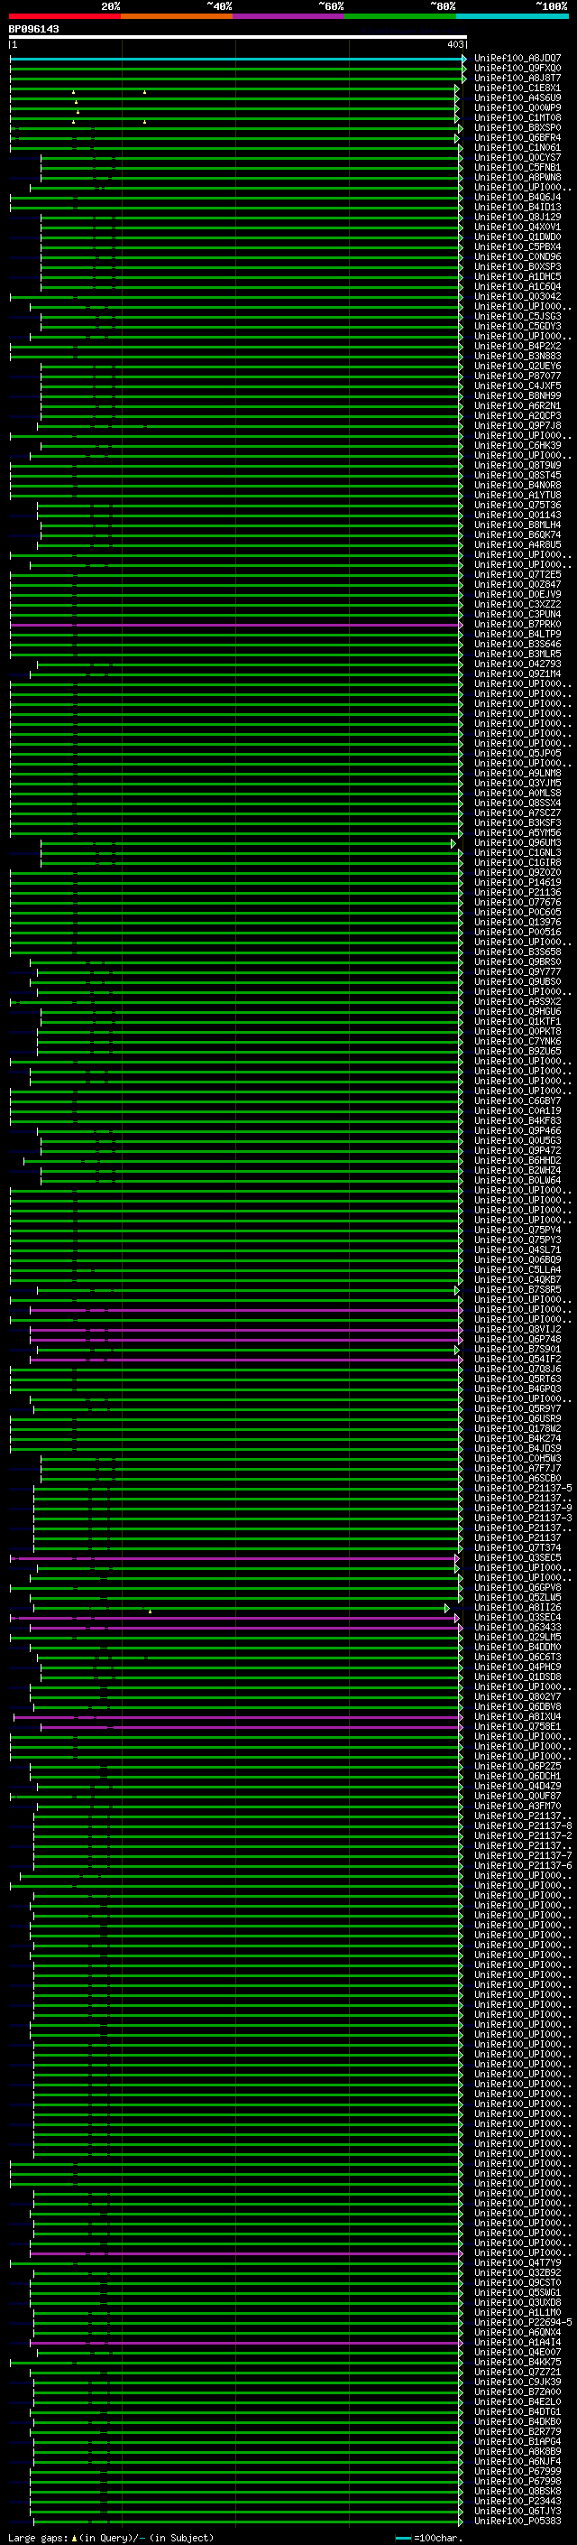Screen dimensions: 577x2545
Task: Select hit label UniRef100_B7S8R5
Action: [517, 1289]
